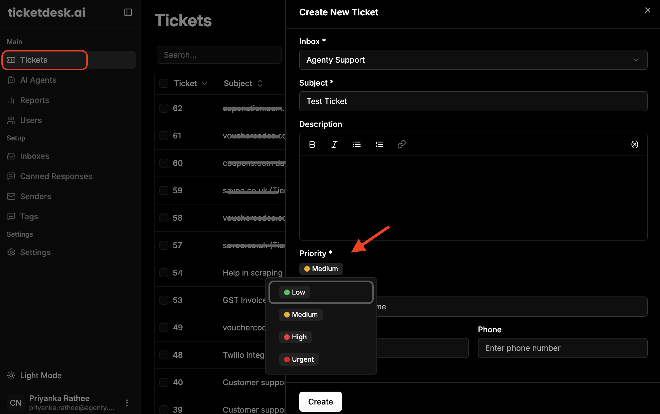Tick the checkbox for ticket 58
Image resolution: width=660 pixels, height=414 pixels.
click(x=164, y=218)
